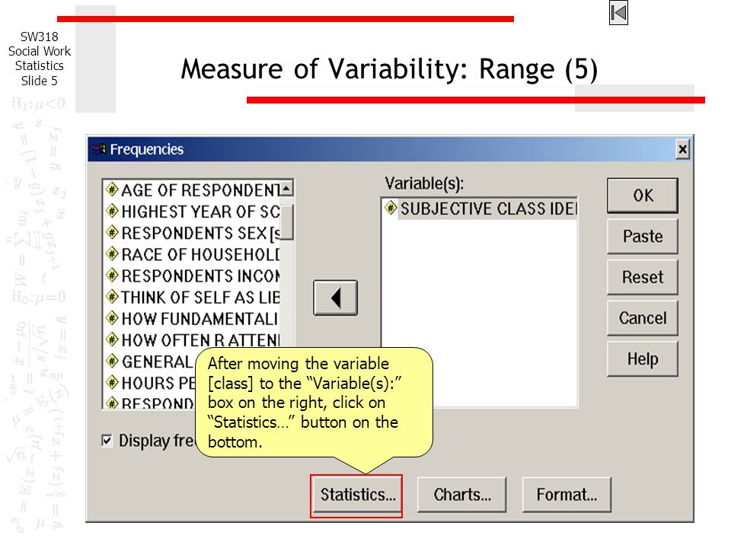This screenshot has height=548, width=731.
Task: Click the Help button
Action: (643, 358)
